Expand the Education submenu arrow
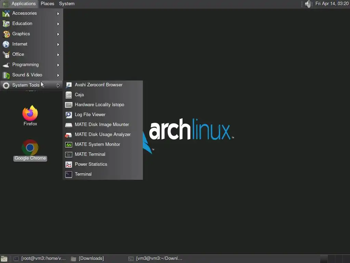This screenshot has width=350, height=263. [x=58, y=24]
